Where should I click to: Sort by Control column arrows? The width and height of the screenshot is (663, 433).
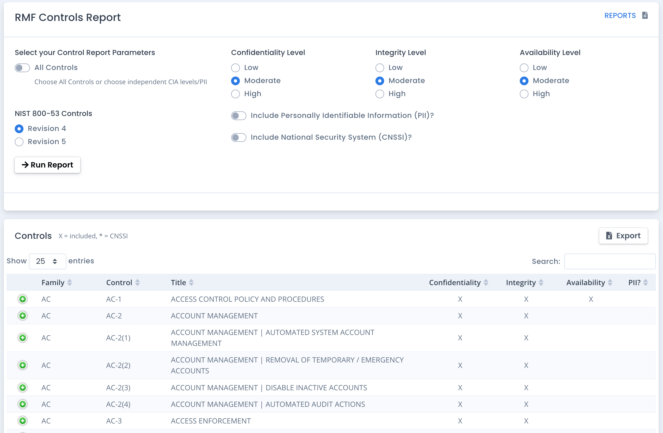(x=137, y=283)
